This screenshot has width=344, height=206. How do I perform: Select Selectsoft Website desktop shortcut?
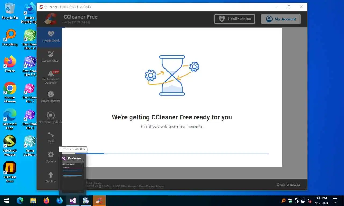[x=10, y=146]
